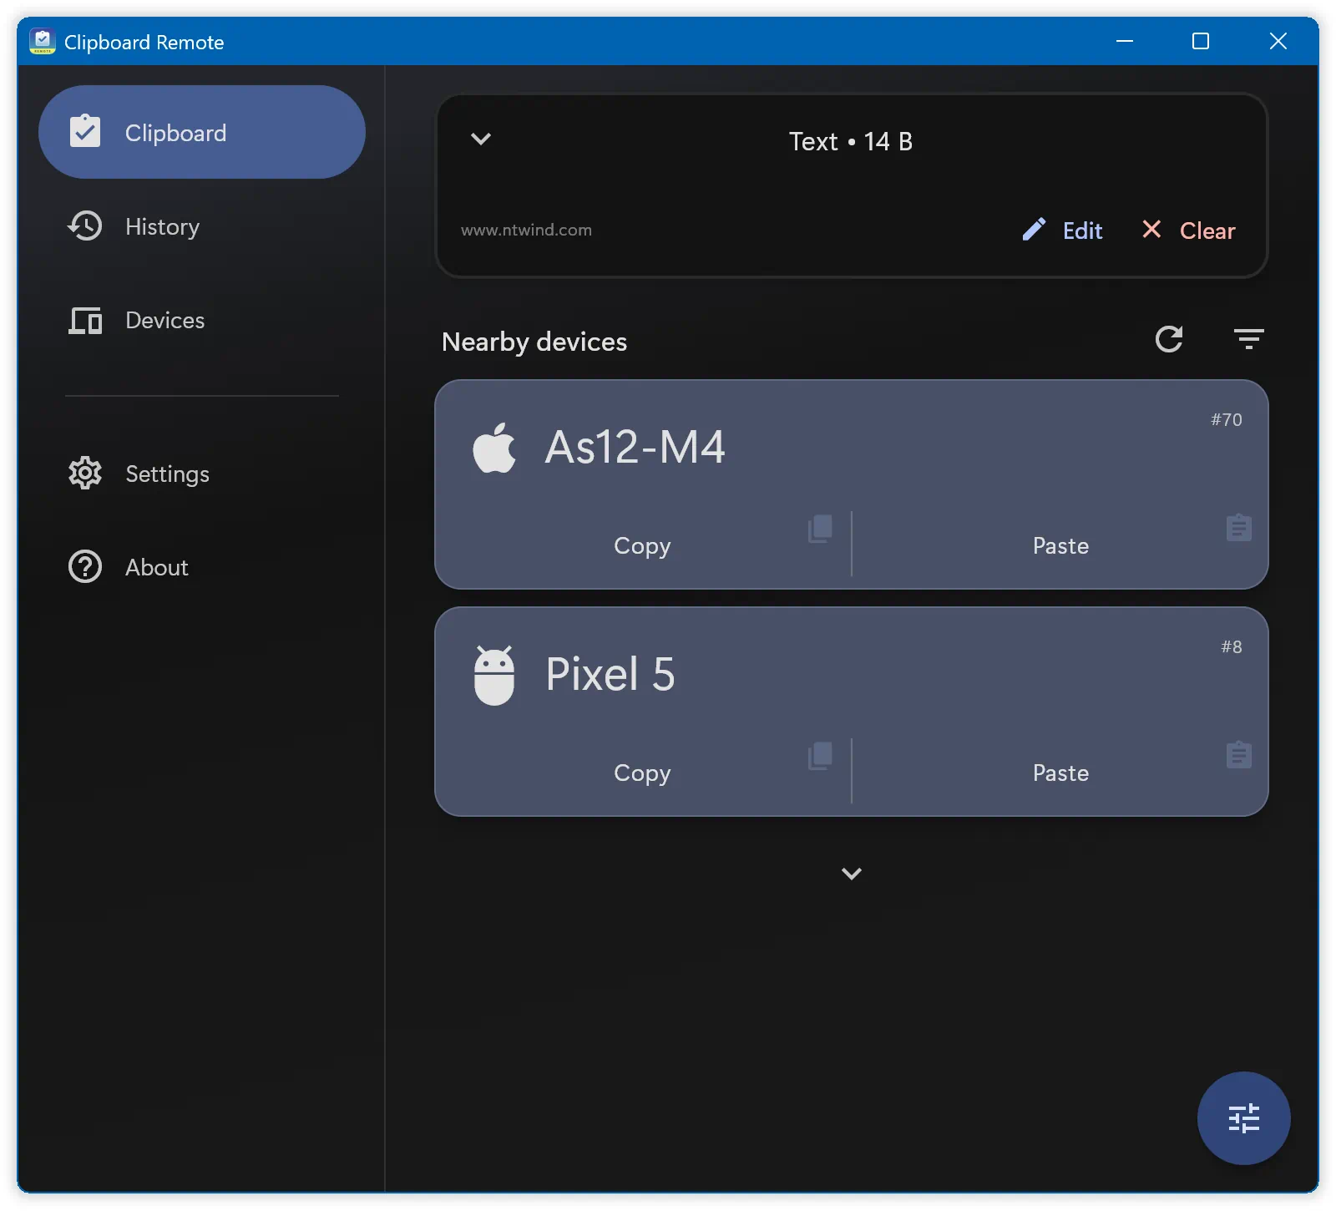This screenshot has width=1336, height=1211.
Task: Click the Nearby devices heading
Action: coord(534,342)
